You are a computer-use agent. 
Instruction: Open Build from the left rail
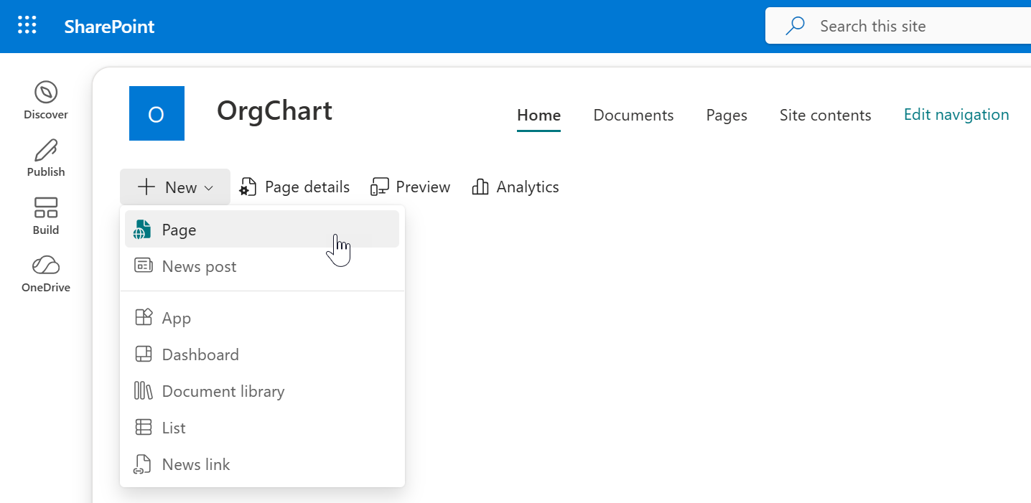tap(46, 216)
